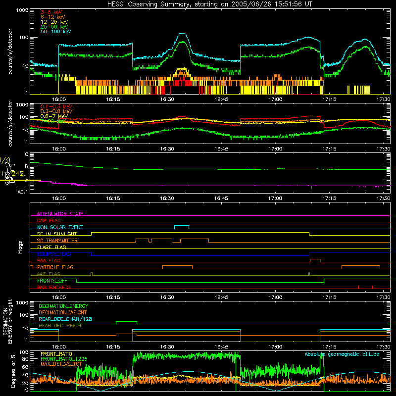The height and width of the screenshot is (396, 396).
Task: Click the HESSI Observing Summary plot title
Action: 209,4
